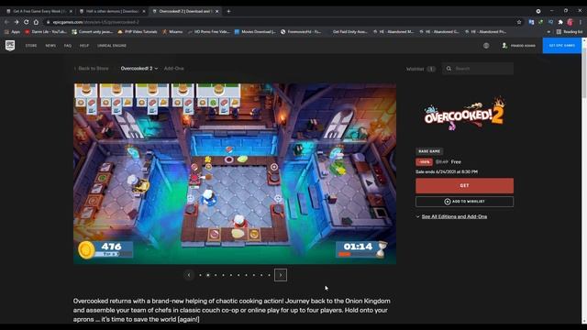This screenshot has height=330, width=587.
Task: Open the Overcooked! 2 dropdown
Action: pos(138,69)
